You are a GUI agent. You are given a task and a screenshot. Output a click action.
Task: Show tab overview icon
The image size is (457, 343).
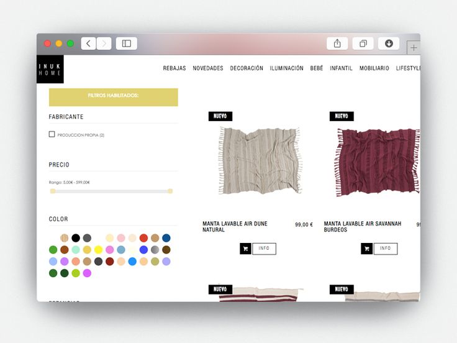pyautogui.click(x=363, y=43)
